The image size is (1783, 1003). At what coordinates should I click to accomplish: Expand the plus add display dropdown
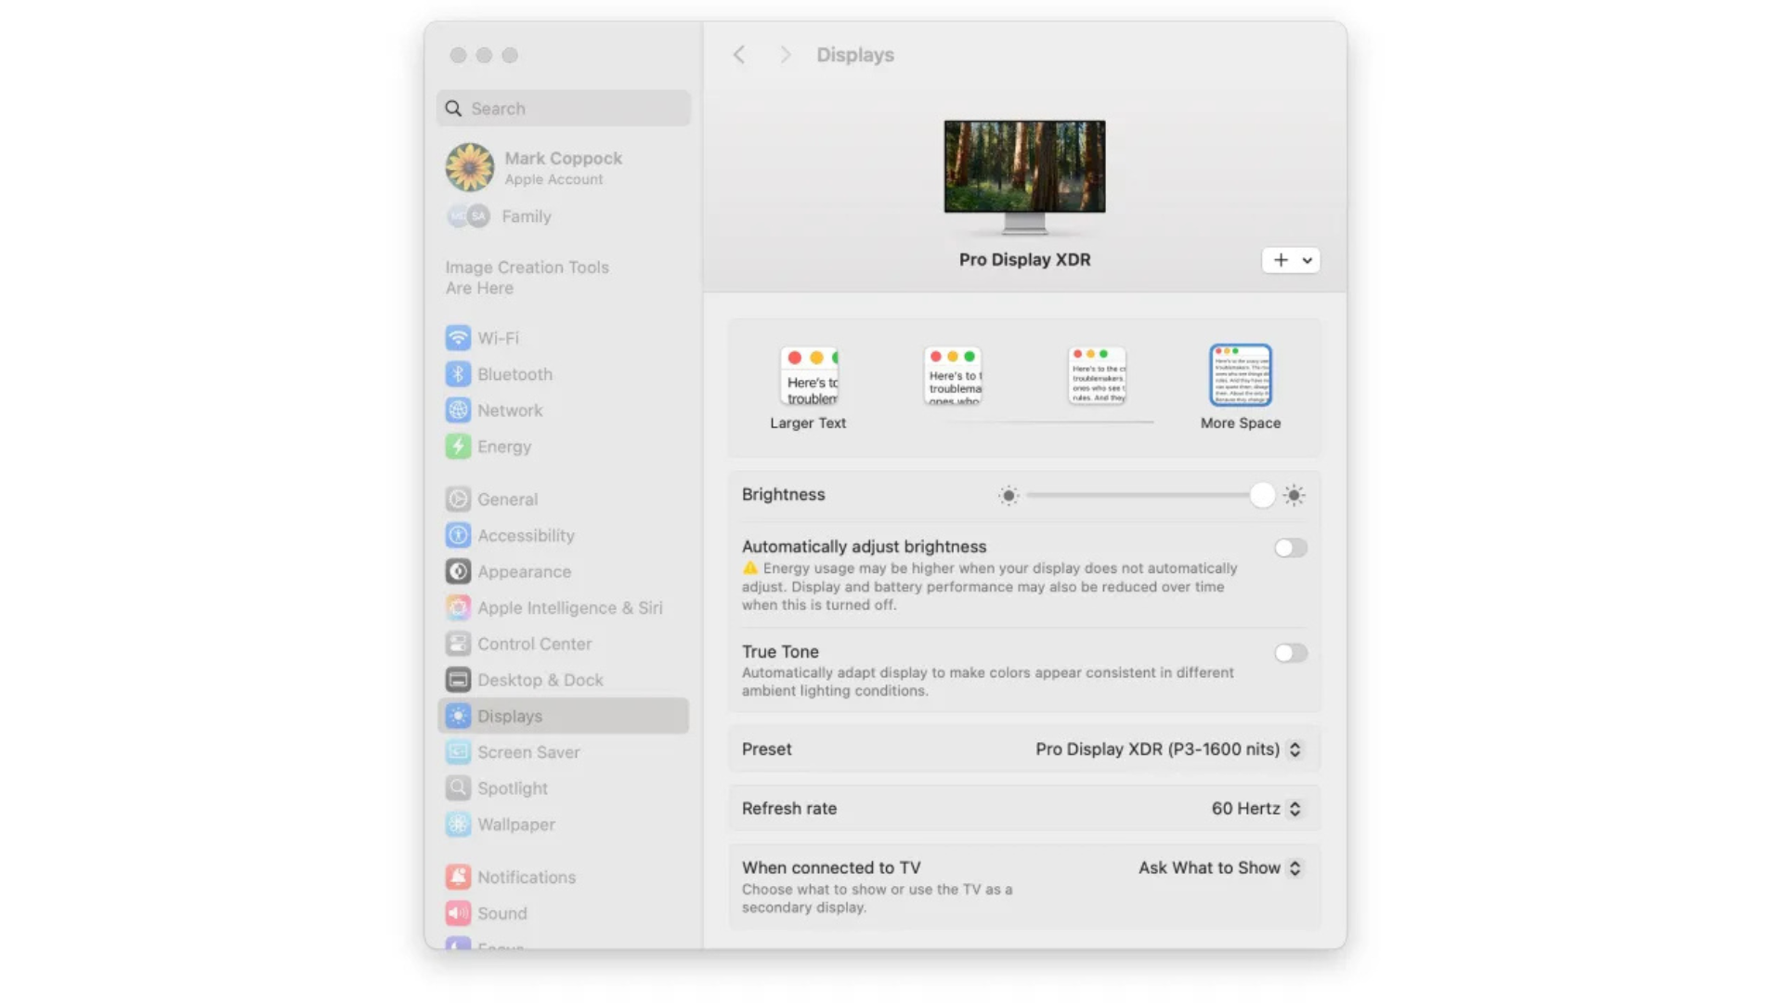(1291, 260)
